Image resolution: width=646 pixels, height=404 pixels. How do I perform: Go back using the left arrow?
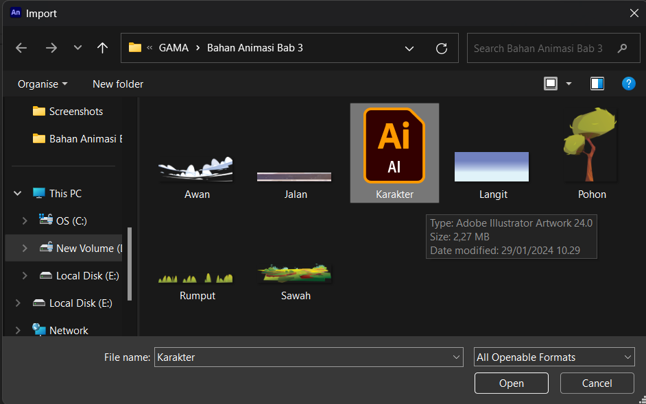21,48
